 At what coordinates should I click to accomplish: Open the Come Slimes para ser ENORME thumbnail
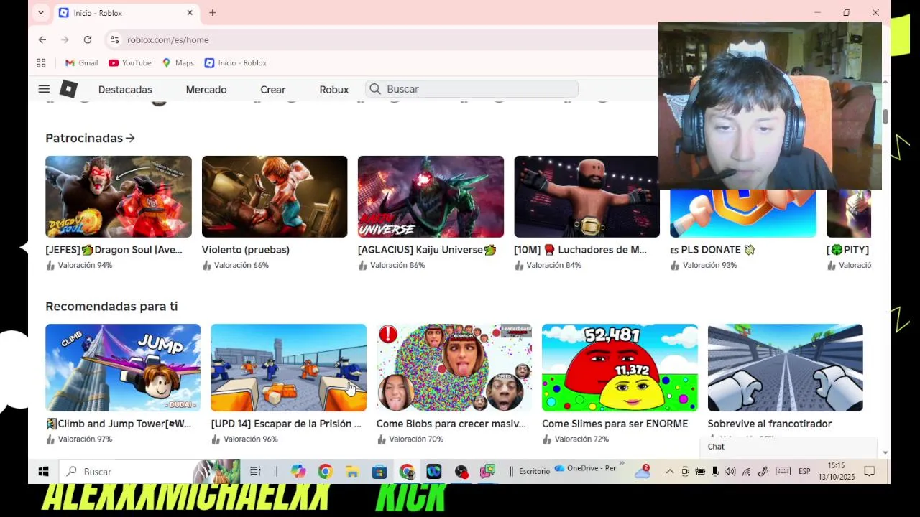pyautogui.click(x=620, y=368)
